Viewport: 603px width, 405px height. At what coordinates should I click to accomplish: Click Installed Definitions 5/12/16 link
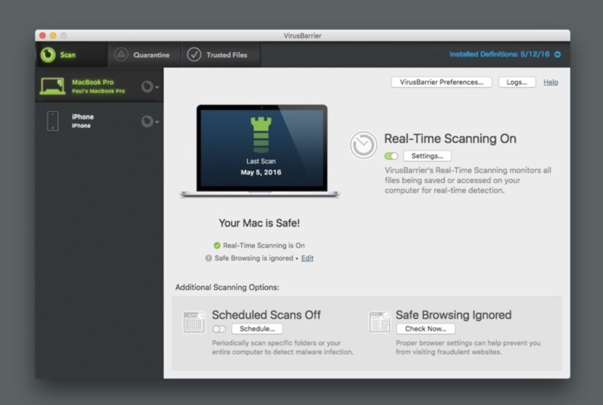tap(499, 54)
